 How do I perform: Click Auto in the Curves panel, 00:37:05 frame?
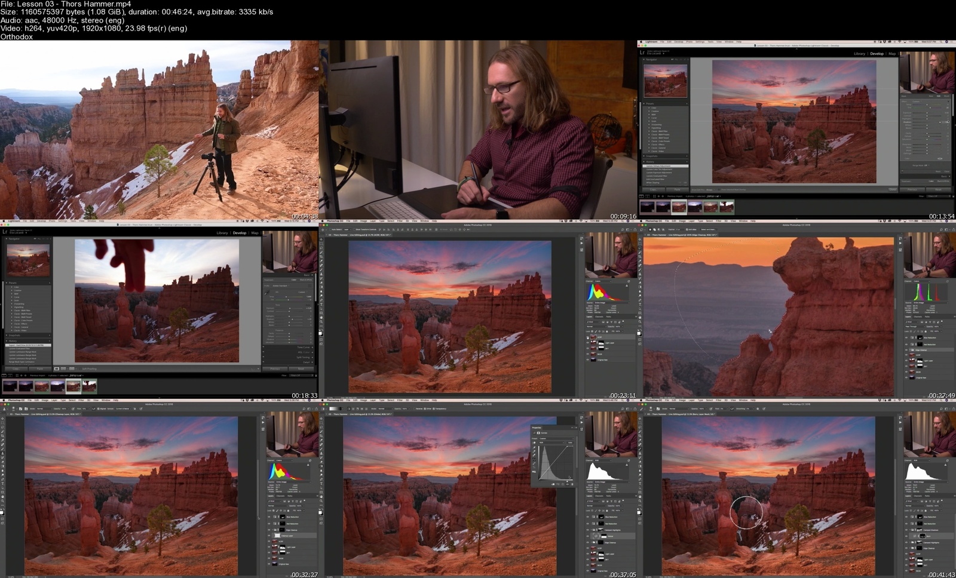(x=570, y=442)
